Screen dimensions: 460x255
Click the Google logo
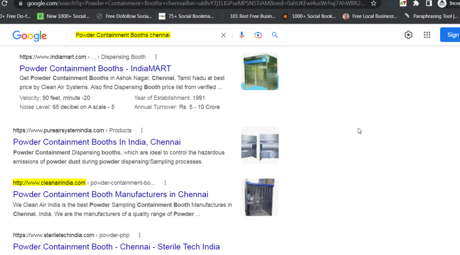30,35
